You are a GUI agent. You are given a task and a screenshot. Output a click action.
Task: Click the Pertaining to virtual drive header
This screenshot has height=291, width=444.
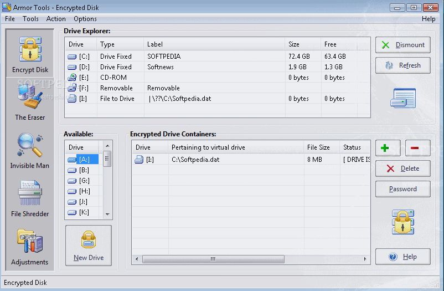[236, 147]
